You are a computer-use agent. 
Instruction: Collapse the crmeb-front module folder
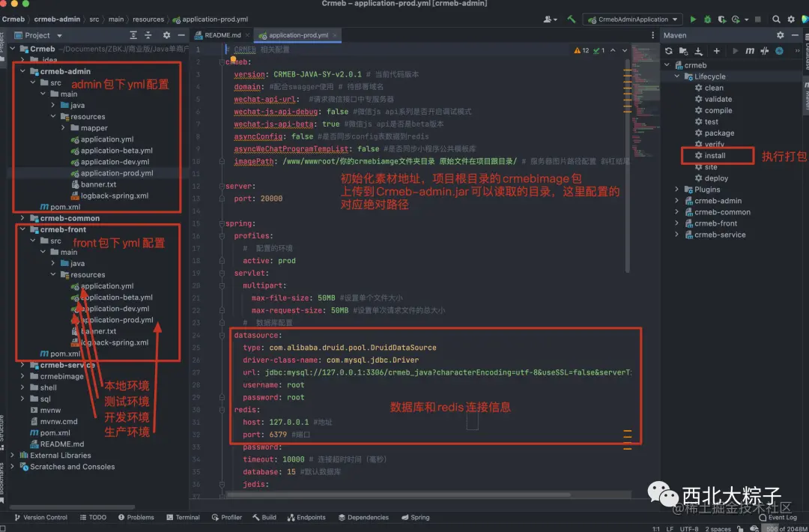tap(22, 229)
